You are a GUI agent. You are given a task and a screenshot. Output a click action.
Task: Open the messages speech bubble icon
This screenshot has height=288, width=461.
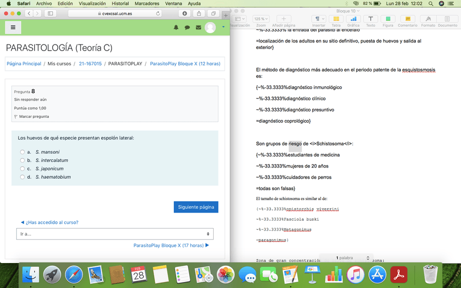(187, 28)
